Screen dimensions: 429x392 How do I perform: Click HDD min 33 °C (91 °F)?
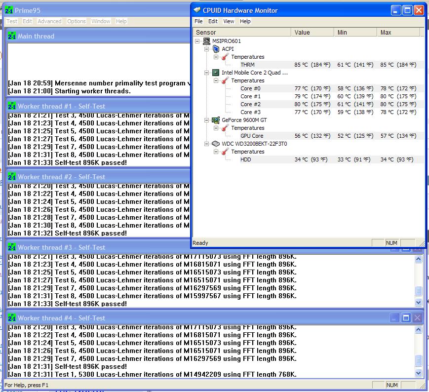point(354,159)
